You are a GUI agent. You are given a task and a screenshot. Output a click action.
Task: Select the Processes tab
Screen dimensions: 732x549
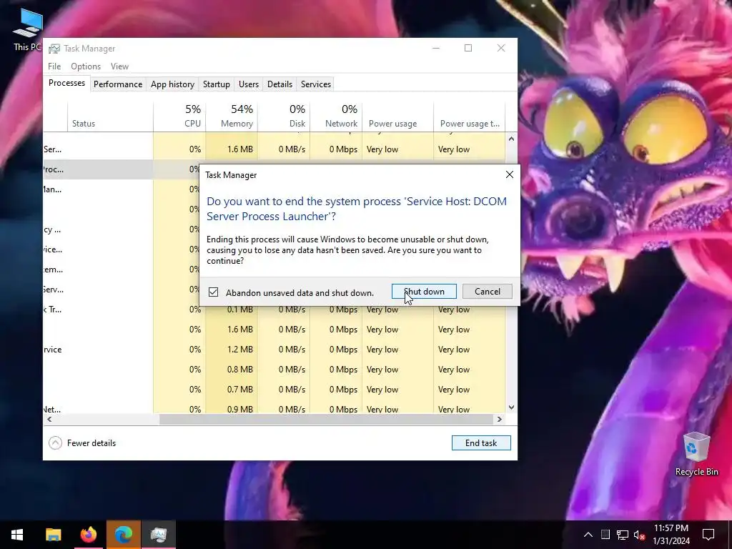tap(66, 83)
